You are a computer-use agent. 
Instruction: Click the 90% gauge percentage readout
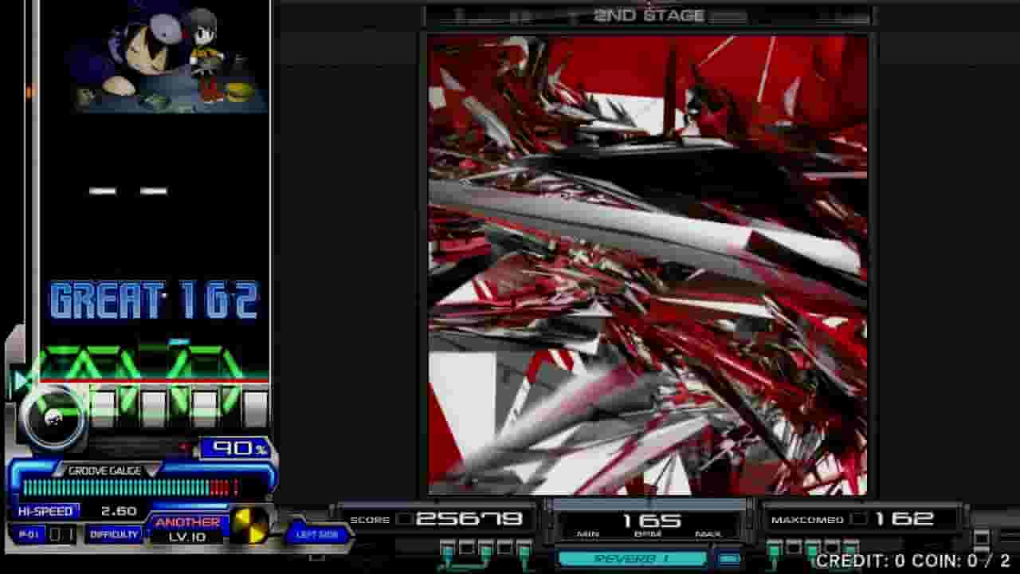[x=237, y=449]
